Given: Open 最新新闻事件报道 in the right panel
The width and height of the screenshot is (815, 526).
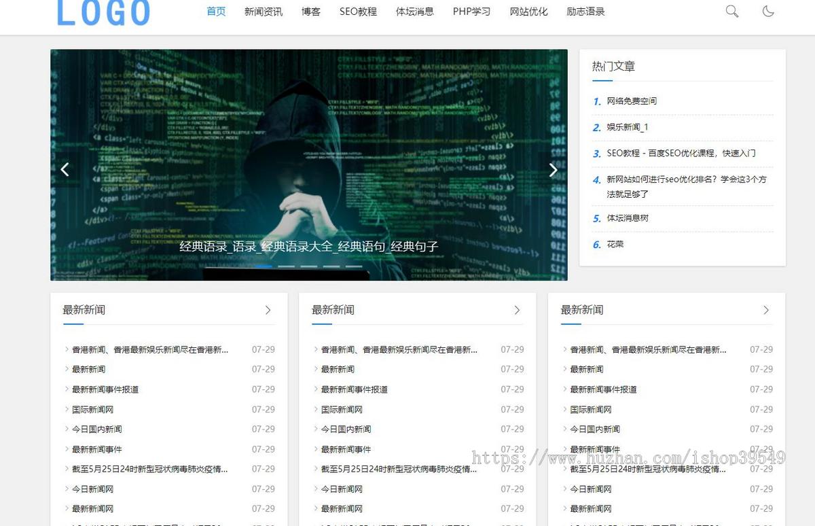Looking at the screenshot, I should 604,389.
